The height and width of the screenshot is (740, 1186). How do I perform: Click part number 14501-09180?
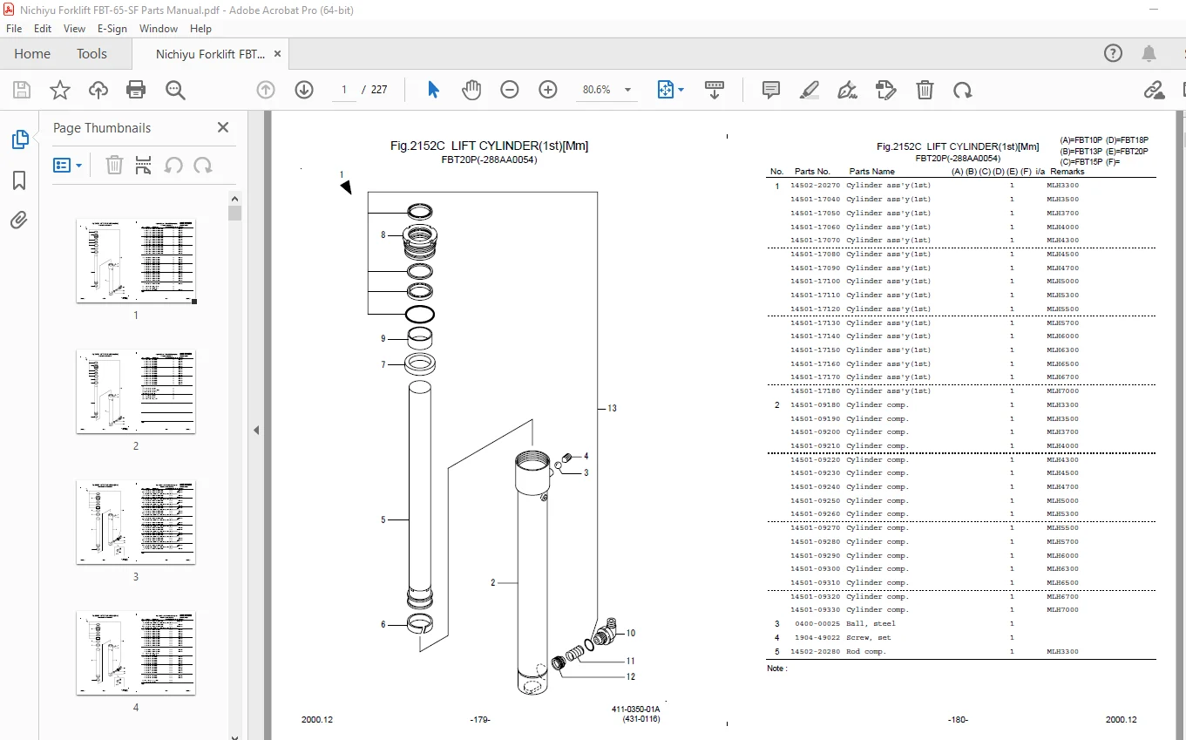point(815,404)
